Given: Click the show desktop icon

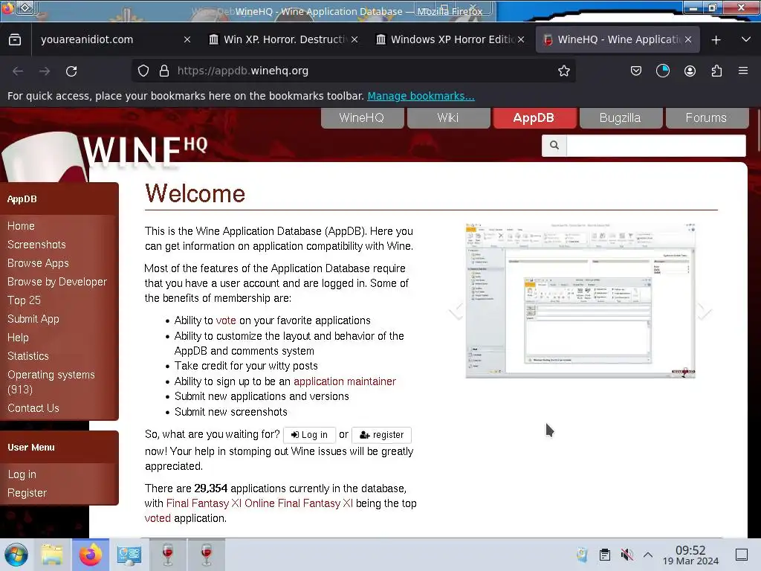Looking at the screenshot, I should 742,555.
